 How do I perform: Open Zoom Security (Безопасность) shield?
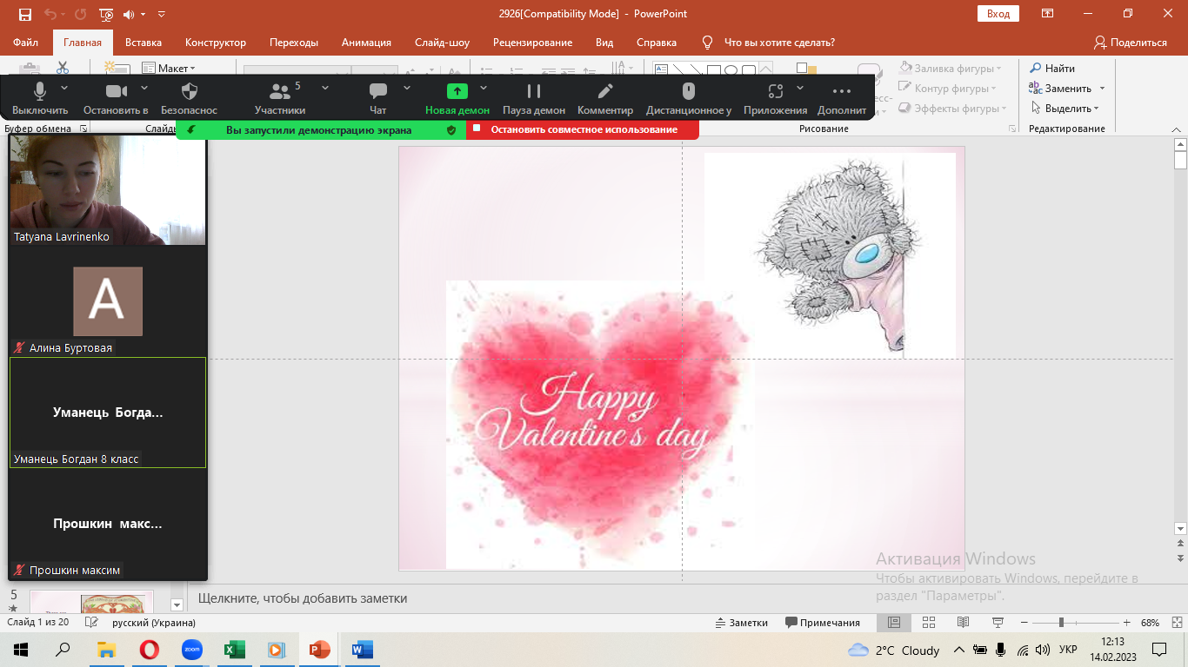(x=189, y=97)
